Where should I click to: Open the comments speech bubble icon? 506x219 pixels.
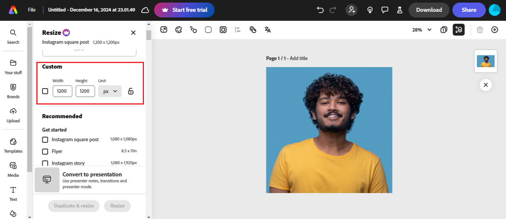385,10
